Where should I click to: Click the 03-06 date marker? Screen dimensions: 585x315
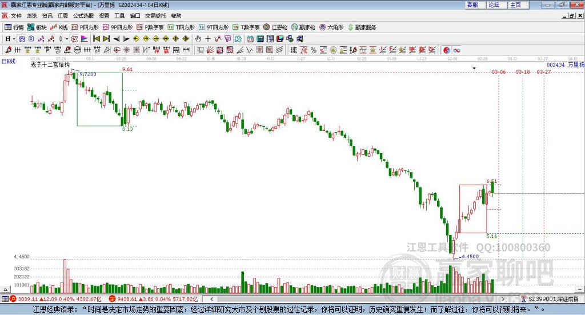[498, 71]
